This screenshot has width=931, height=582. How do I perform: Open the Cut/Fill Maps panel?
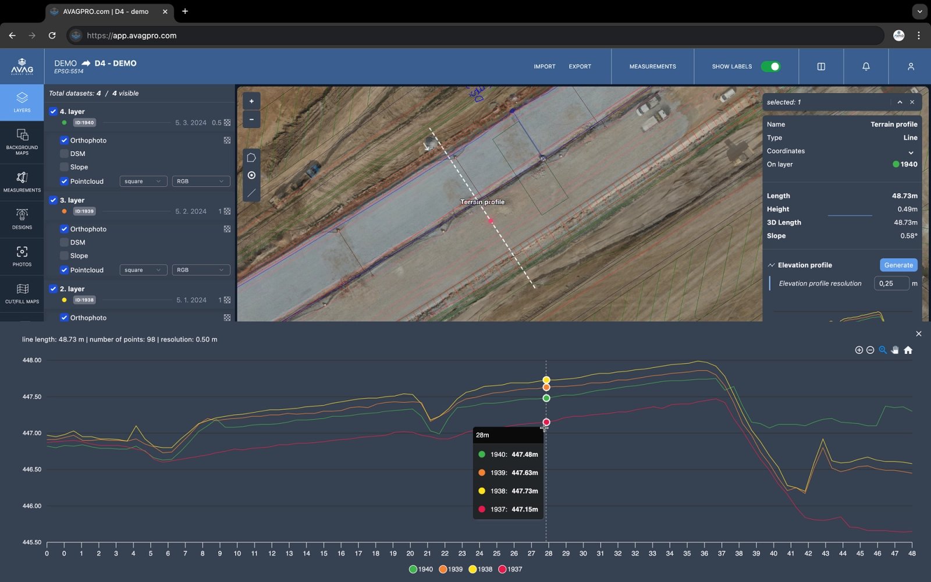pos(22,293)
